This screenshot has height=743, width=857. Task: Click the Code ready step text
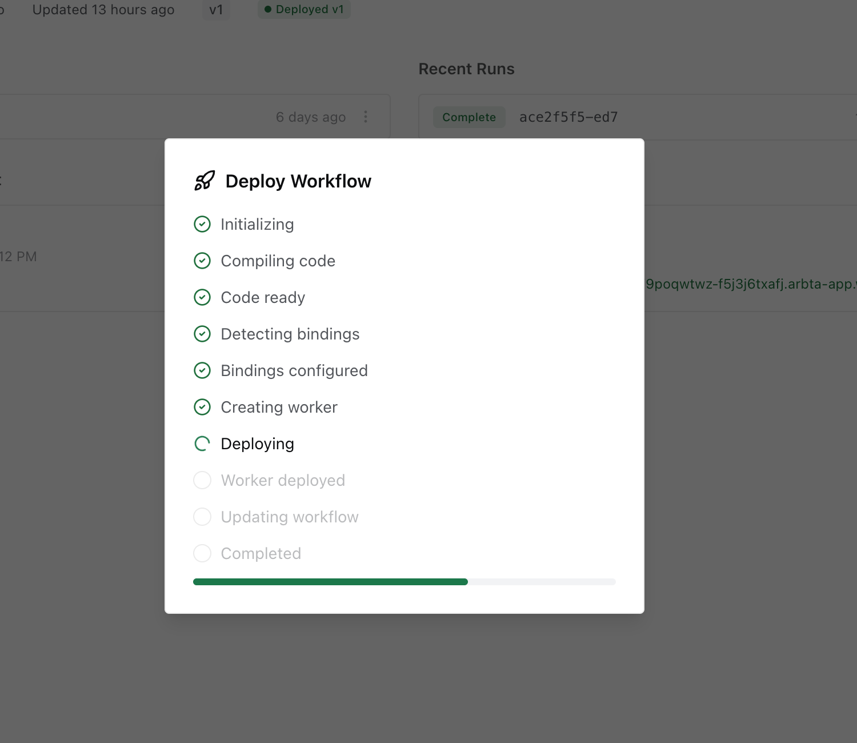pyautogui.click(x=263, y=298)
